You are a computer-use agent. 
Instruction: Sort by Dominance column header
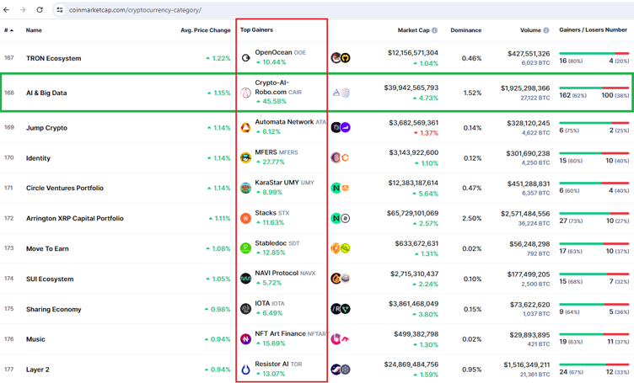coord(465,30)
